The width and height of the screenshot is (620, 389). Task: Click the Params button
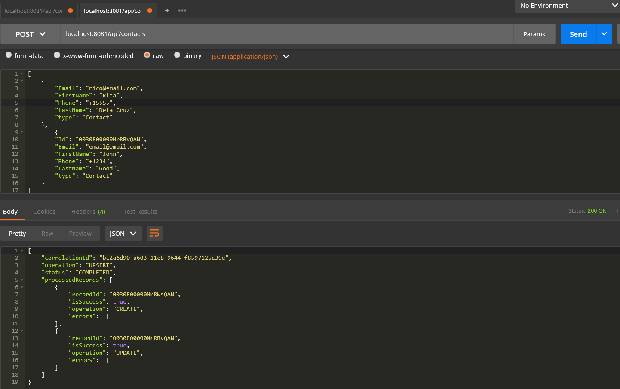(534, 34)
